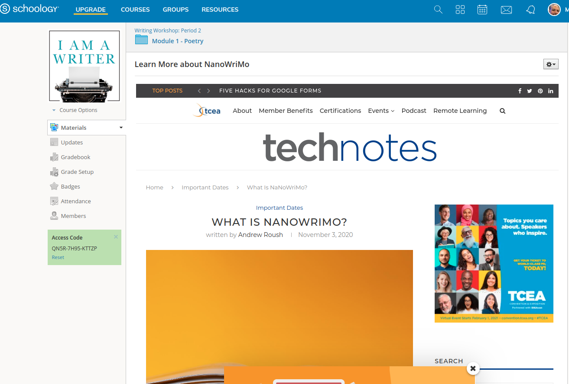Click the Grade Setup sidebar icon
The width and height of the screenshot is (569, 384).
(x=54, y=172)
